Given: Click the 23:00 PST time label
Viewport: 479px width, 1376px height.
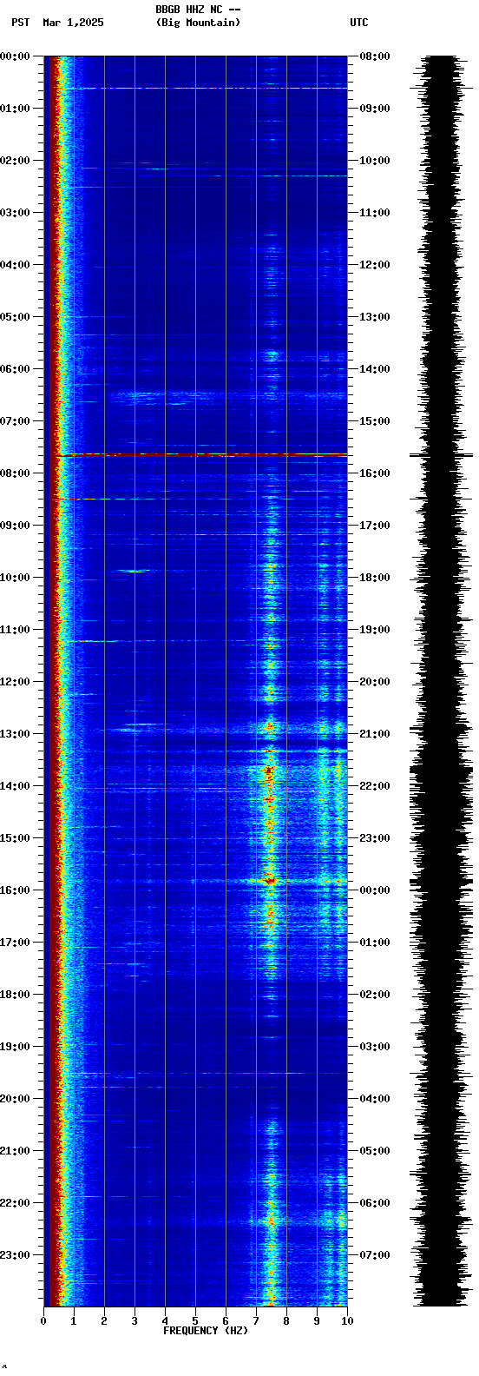Looking at the screenshot, I should pos(15,1255).
